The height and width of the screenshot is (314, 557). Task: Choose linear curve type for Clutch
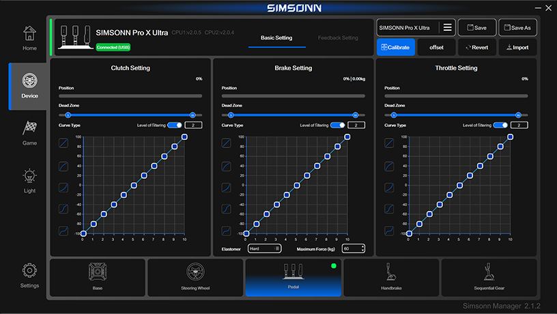(x=63, y=143)
